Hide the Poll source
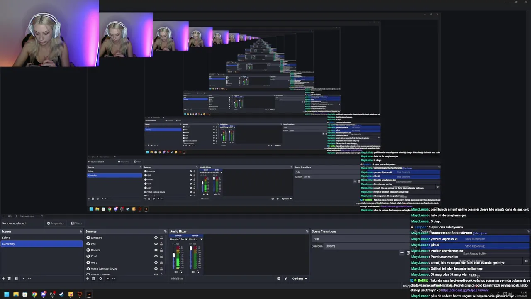Image resolution: width=531 pixels, height=299 pixels. click(156, 244)
